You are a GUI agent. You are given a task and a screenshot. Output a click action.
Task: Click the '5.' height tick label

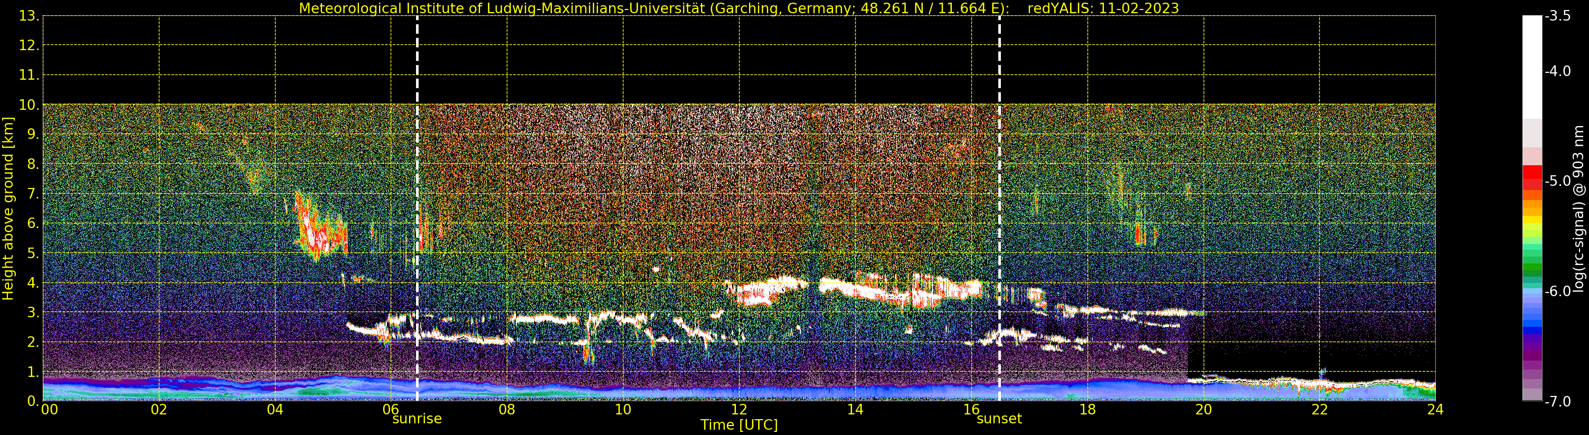pyautogui.click(x=33, y=253)
